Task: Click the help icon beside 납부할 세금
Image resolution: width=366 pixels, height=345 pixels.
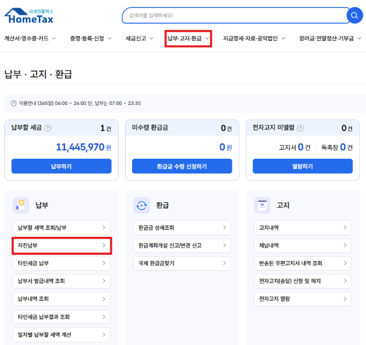Action: [x=48, y=128]
